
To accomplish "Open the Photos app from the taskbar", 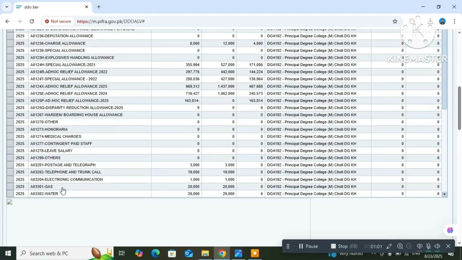I will click(x=238, y=253).
